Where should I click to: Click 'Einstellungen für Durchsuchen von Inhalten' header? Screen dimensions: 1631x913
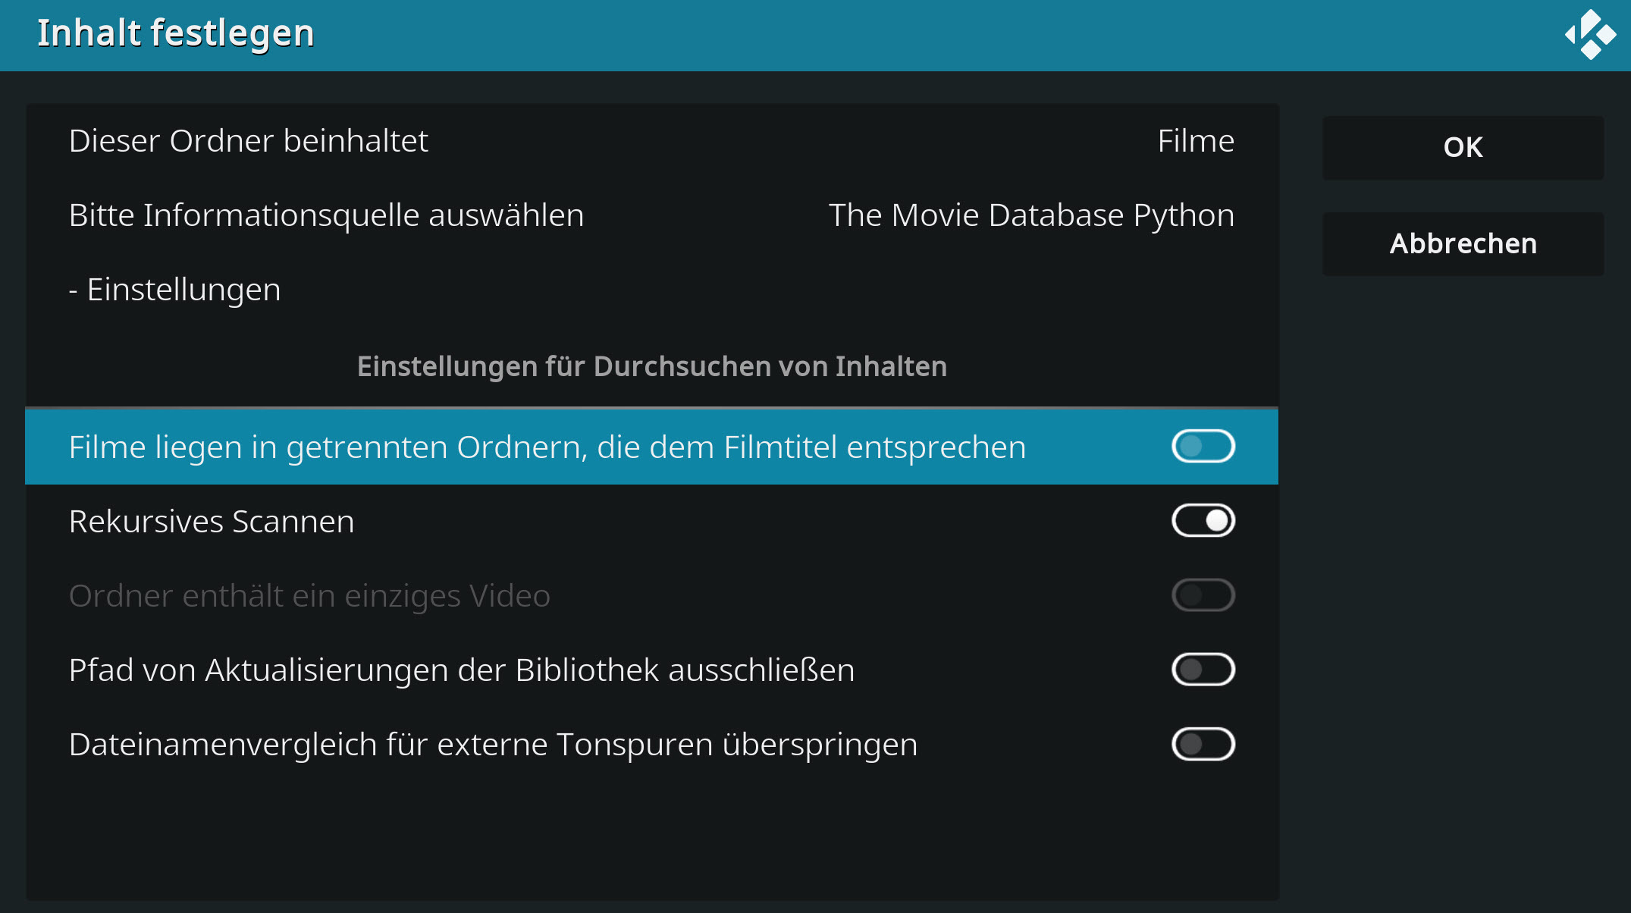tap(652, 366)
